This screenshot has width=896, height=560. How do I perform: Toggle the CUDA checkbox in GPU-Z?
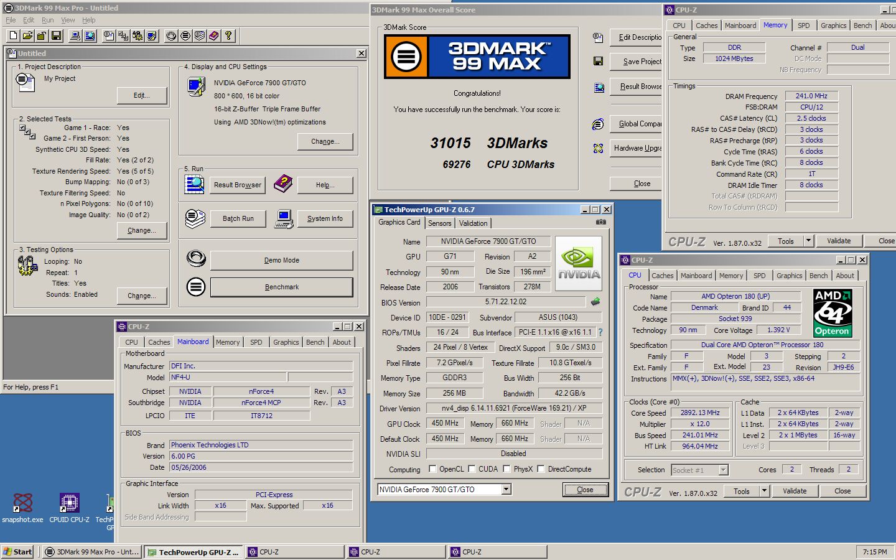(x=472, y=469)
